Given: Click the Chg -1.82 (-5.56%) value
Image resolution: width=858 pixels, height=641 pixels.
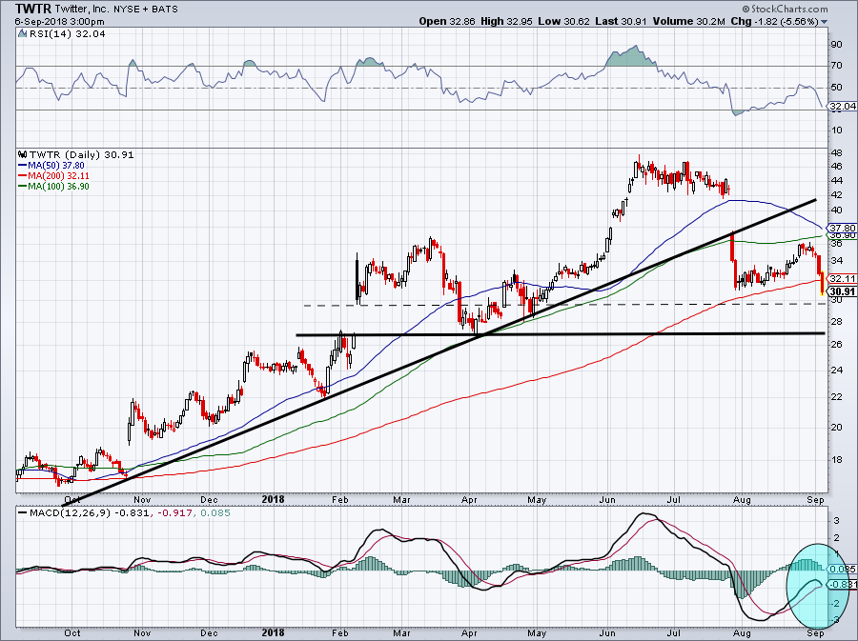Looking at the screenshot, I should 774,21.
